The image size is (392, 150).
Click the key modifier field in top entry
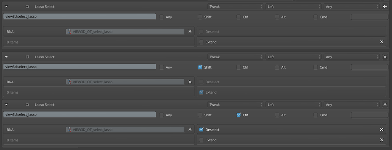pyautogui.click(x=370, y=17)
